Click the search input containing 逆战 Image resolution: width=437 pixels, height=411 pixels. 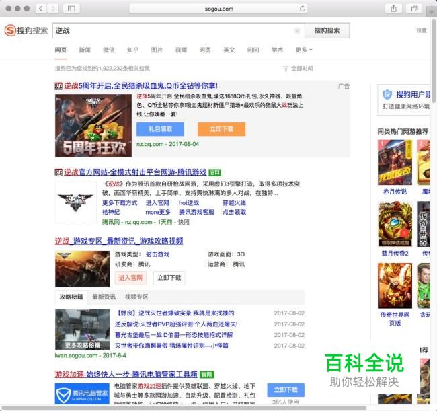[178, 30]
